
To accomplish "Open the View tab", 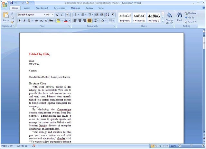I will 101,8.
